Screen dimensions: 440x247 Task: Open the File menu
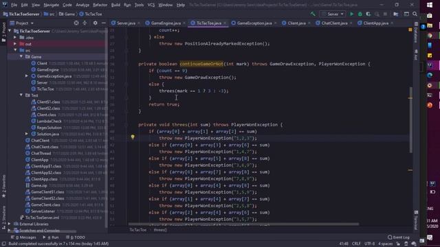(14, 5)
